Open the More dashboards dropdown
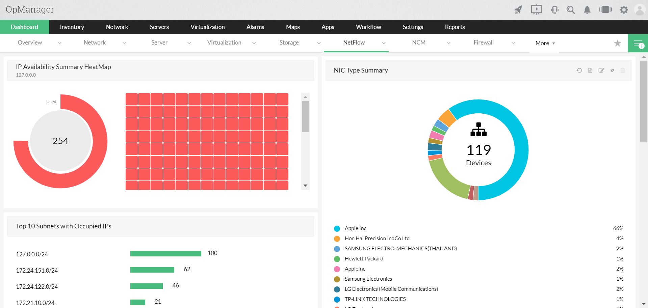 [545, 43]
